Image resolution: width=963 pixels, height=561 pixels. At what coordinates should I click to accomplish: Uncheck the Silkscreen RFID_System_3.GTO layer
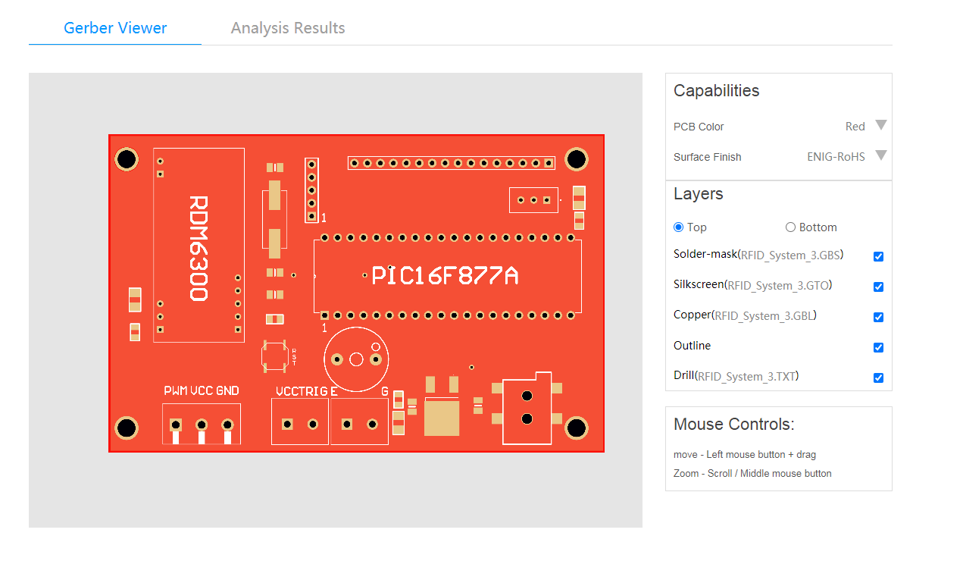(878, 287)
